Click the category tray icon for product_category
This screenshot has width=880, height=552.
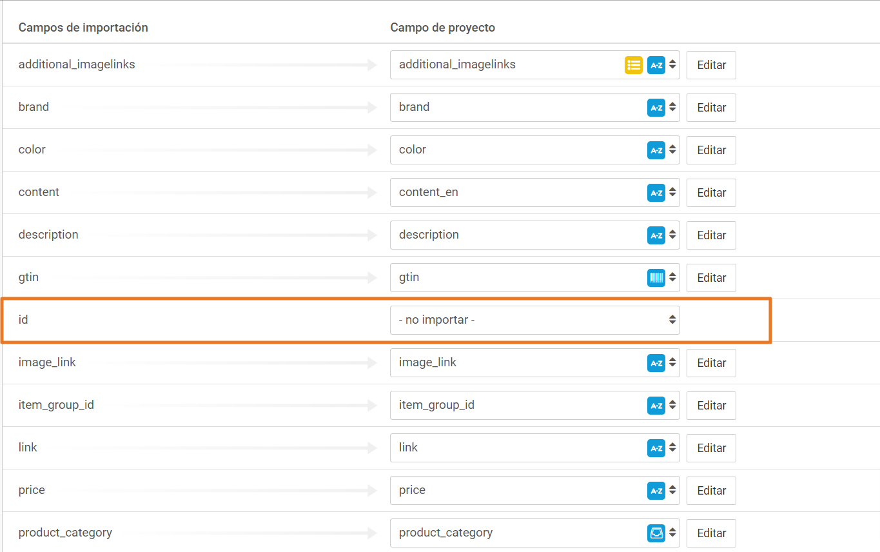(656, 533)
